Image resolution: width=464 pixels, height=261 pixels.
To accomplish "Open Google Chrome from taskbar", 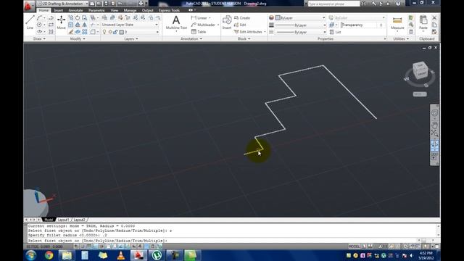I will pyautogui.click(x=49, y=255).
